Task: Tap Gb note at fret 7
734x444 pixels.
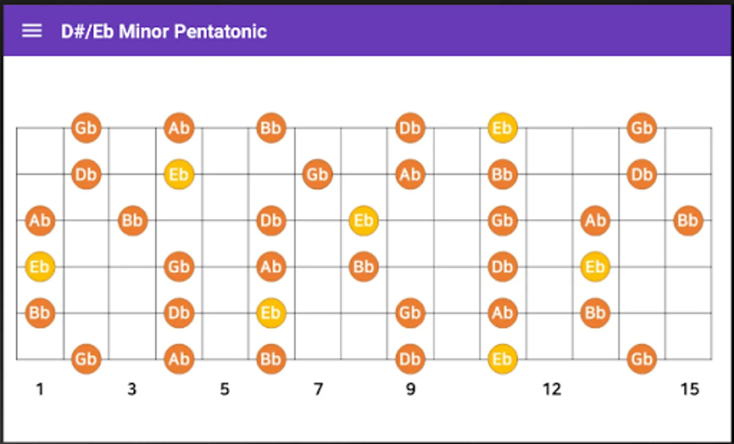Action: 317,174
